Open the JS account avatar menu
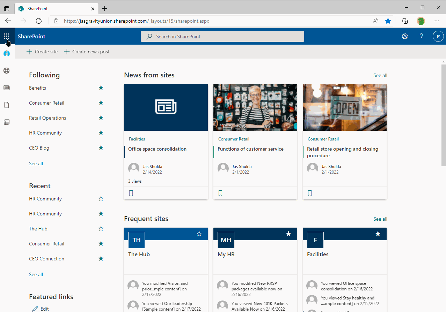Viewport: 446px width, 312px height. pos(438,36)
